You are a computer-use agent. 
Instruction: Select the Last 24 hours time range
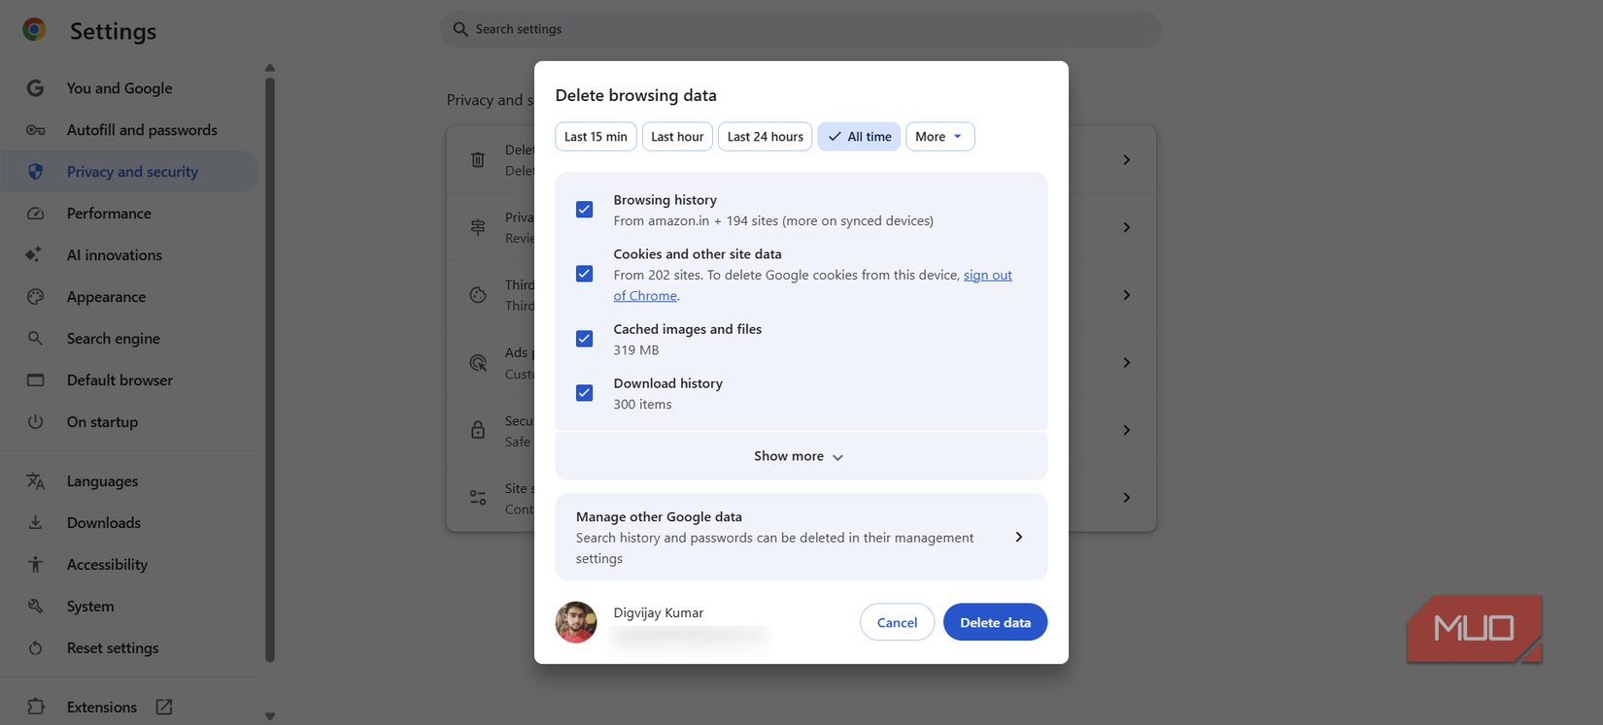click(765, 137)
